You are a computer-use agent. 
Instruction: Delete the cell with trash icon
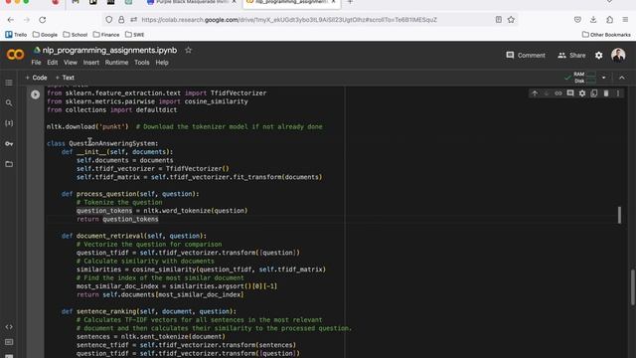click(x=606, y=93)
